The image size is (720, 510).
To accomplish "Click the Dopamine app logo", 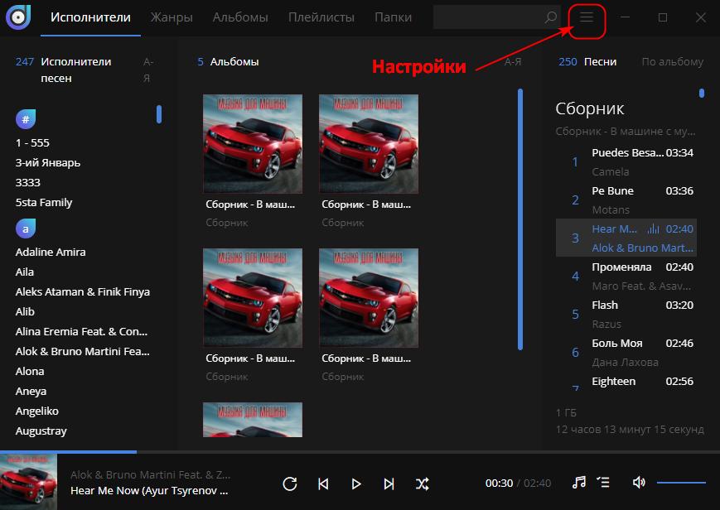I will 18,17.
